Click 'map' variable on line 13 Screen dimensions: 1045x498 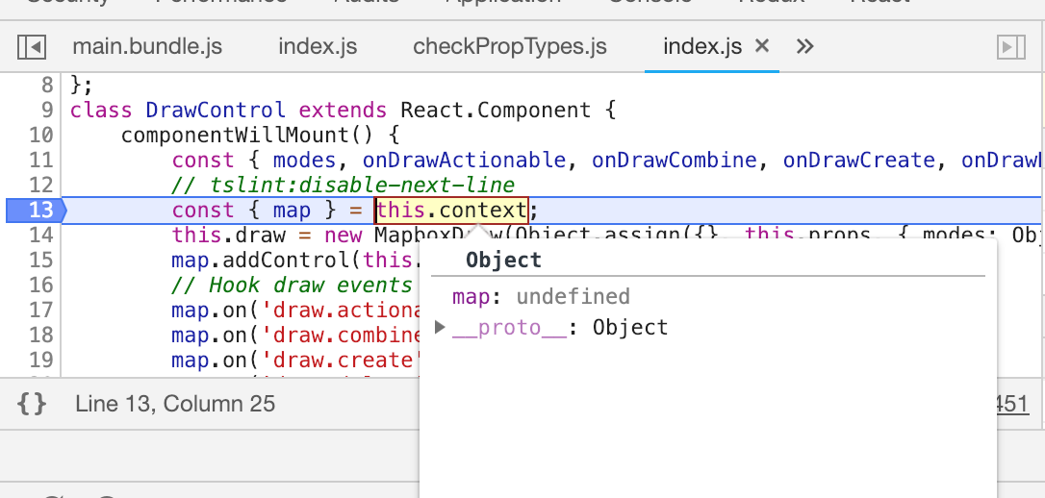(292, 211)
